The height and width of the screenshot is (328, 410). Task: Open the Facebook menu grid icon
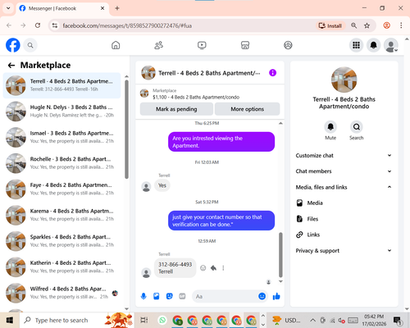356,45
